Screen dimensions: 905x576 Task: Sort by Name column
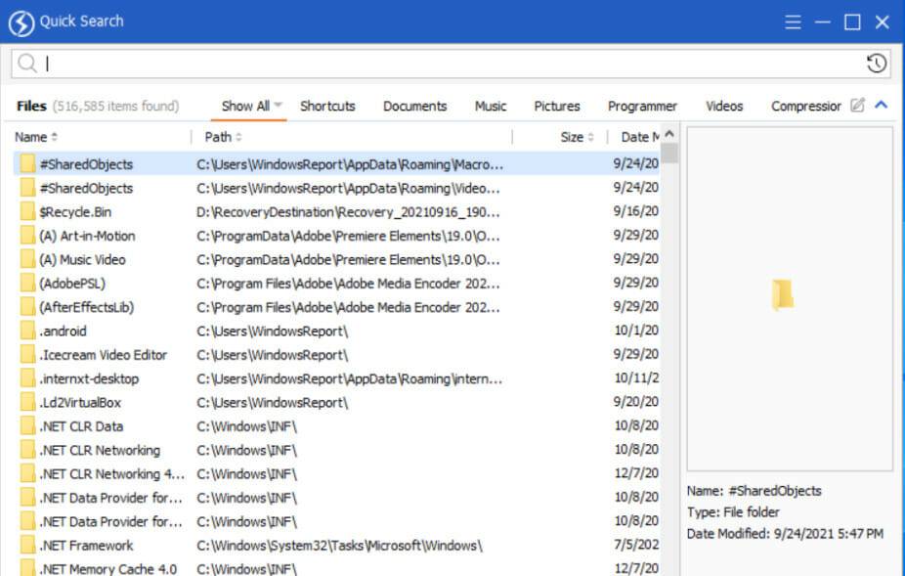coord(36,138)
